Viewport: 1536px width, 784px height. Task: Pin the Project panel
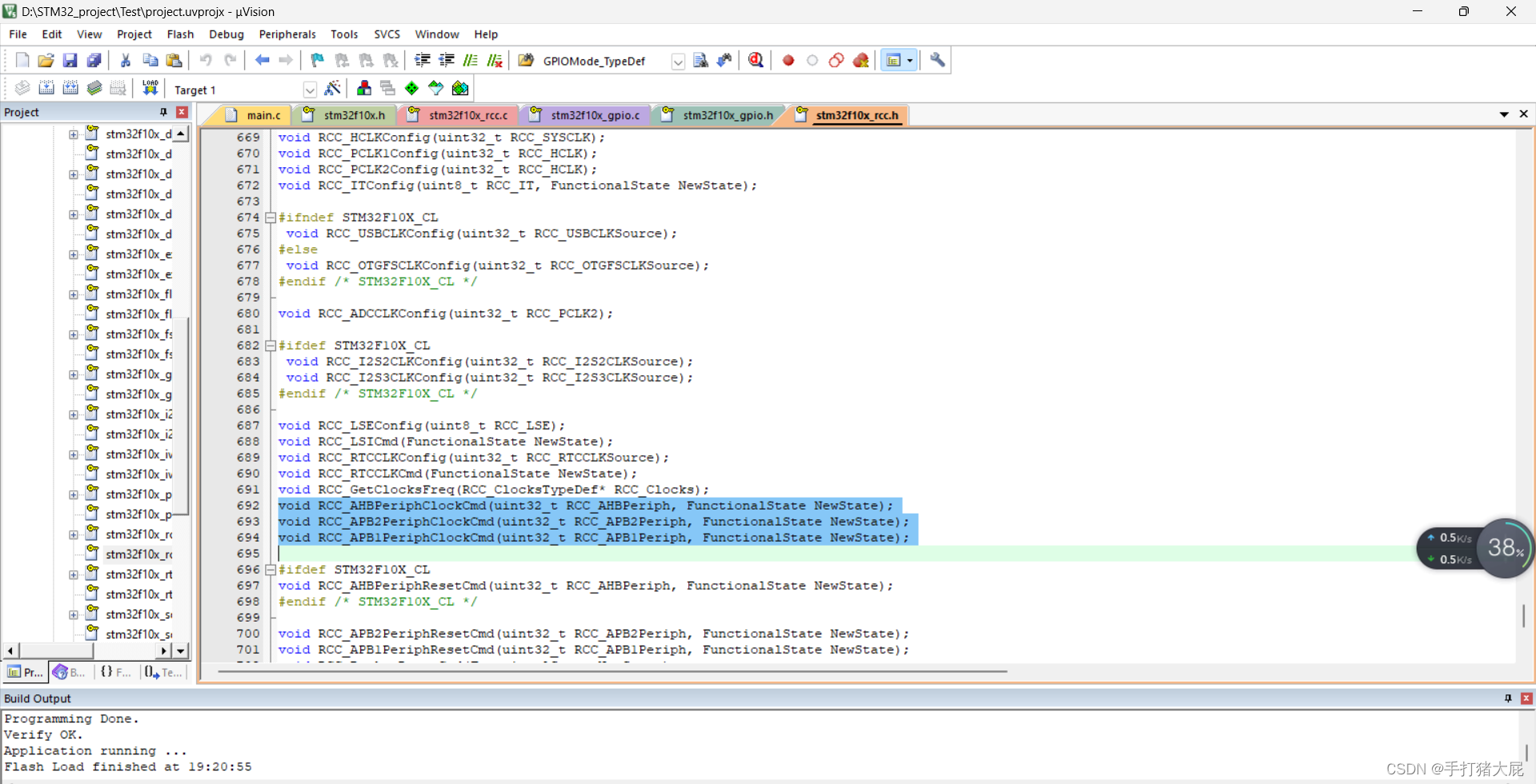(163, 112)
